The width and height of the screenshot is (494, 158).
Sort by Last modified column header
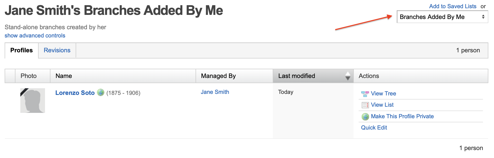pyautogui.click(x=296, y=76)
